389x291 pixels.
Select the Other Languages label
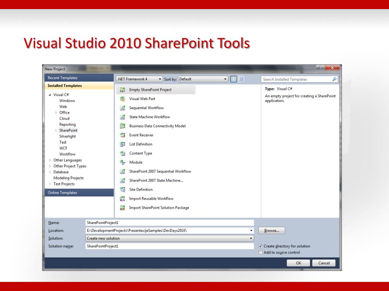68,160
